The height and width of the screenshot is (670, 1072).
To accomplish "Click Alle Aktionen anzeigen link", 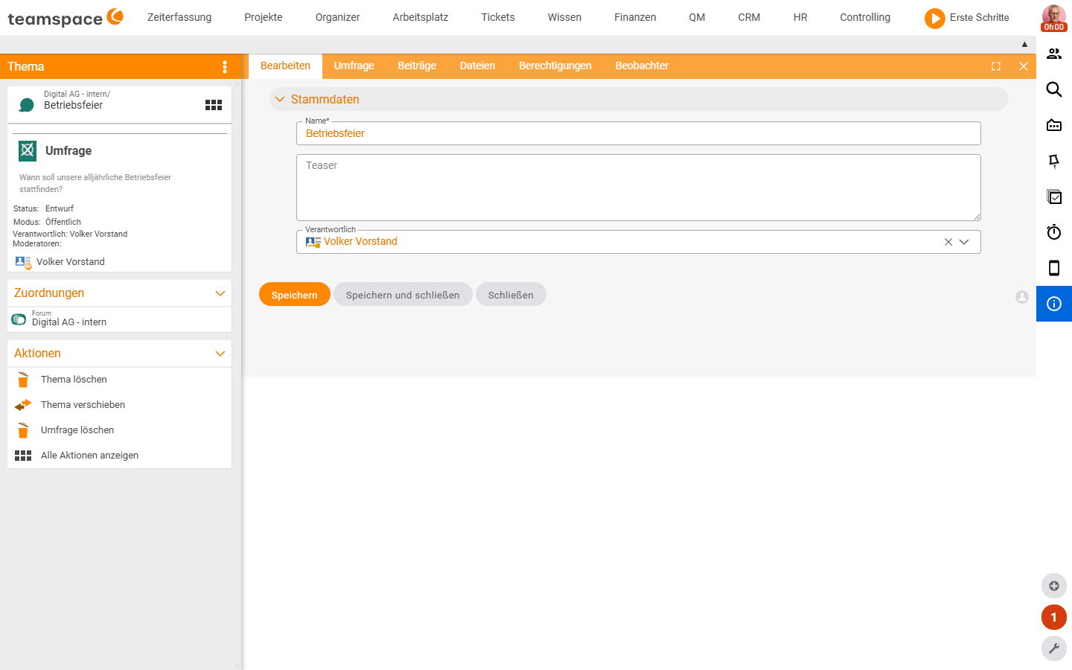I will (89, 456).
